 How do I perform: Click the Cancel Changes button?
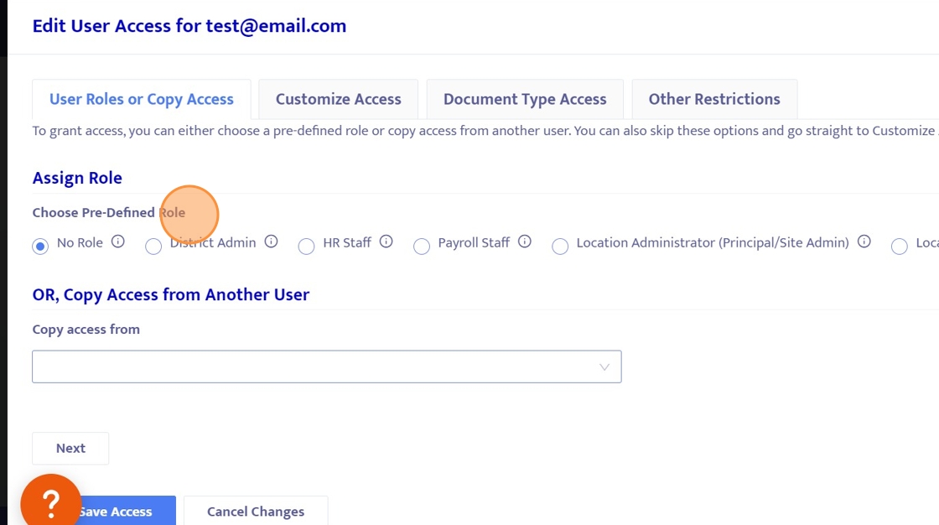coord(256,512)
